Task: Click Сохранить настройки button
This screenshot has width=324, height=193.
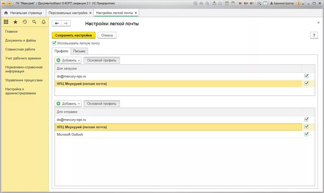Action: [x=73, y=35]
